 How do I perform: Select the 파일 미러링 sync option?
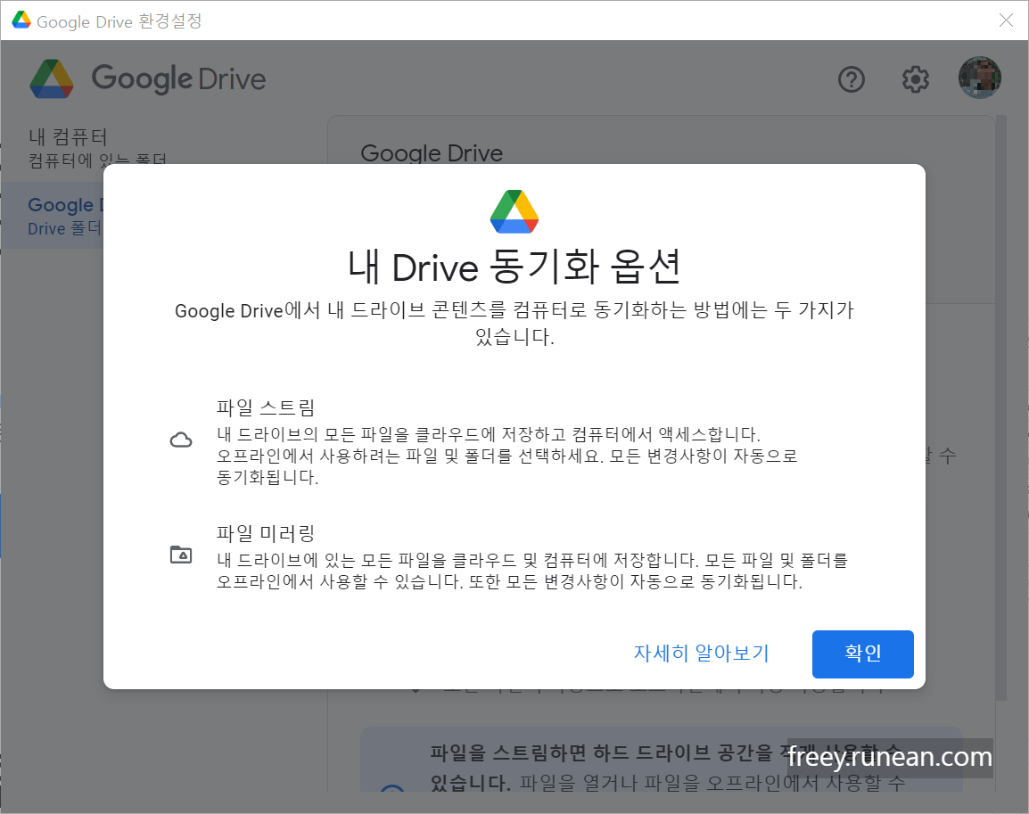268,535
